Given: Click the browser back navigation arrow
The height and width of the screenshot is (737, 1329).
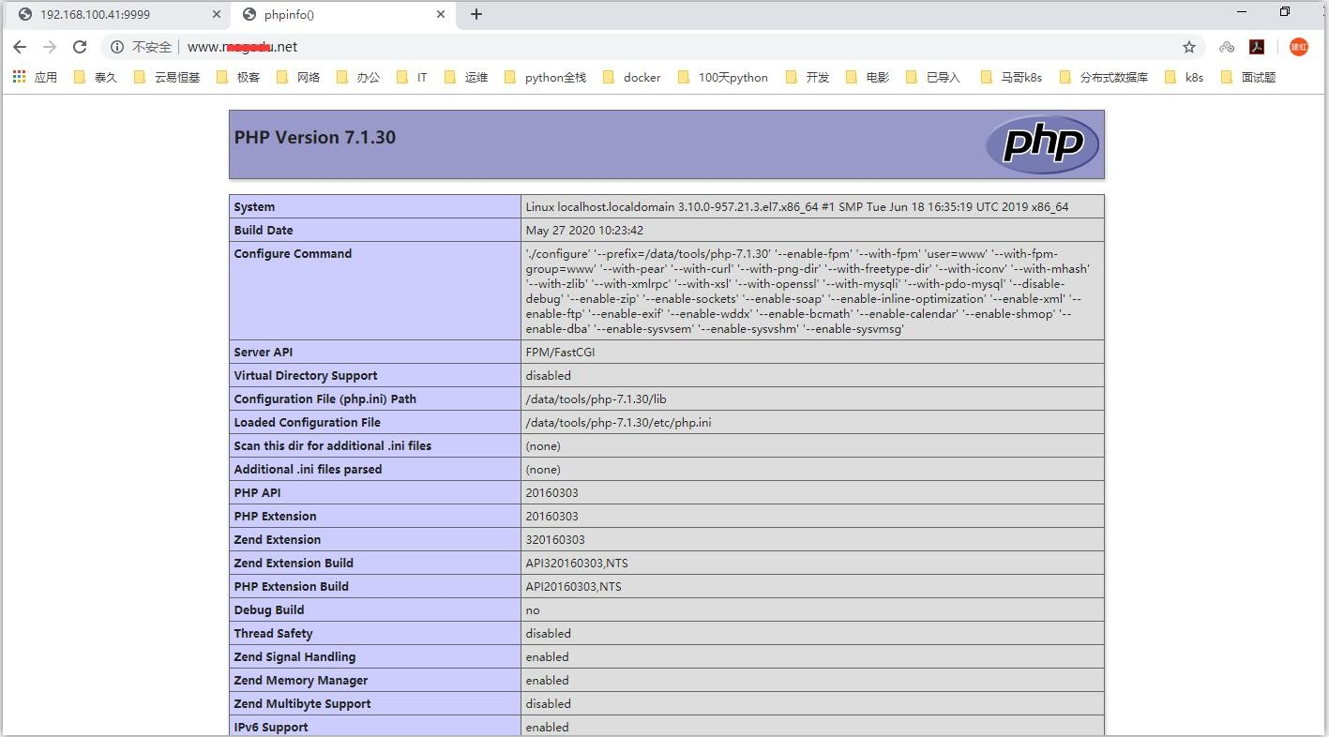Looking at the screenshot, I should 19,46.
